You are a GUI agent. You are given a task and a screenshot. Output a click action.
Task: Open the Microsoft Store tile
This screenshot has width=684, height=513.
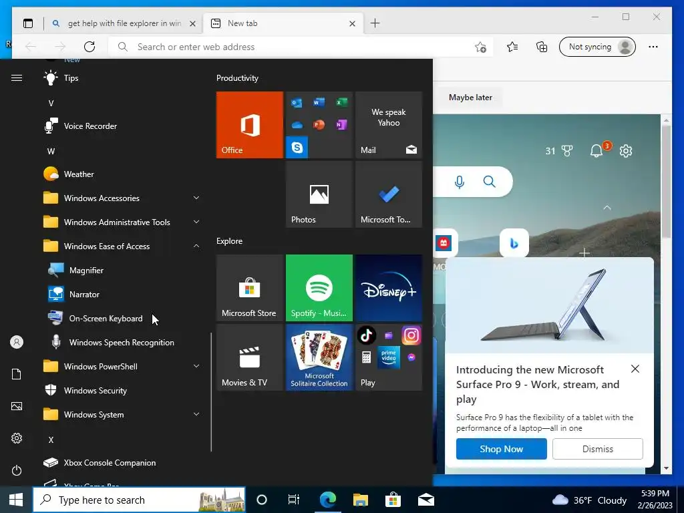(x=250, y=288)
